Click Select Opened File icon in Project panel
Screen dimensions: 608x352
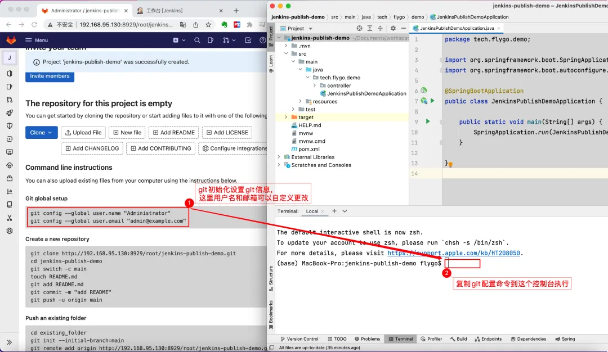point(359,28)
